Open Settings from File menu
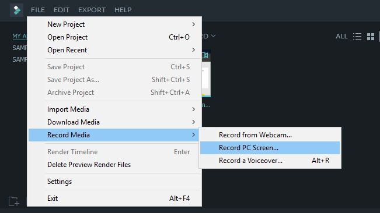Image resolution: width=380 pixels, height=213 pixels. [114, 182]
